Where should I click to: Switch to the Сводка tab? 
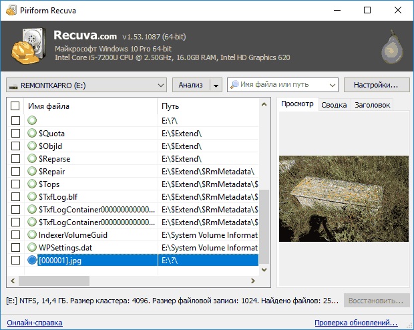(334, 105)
